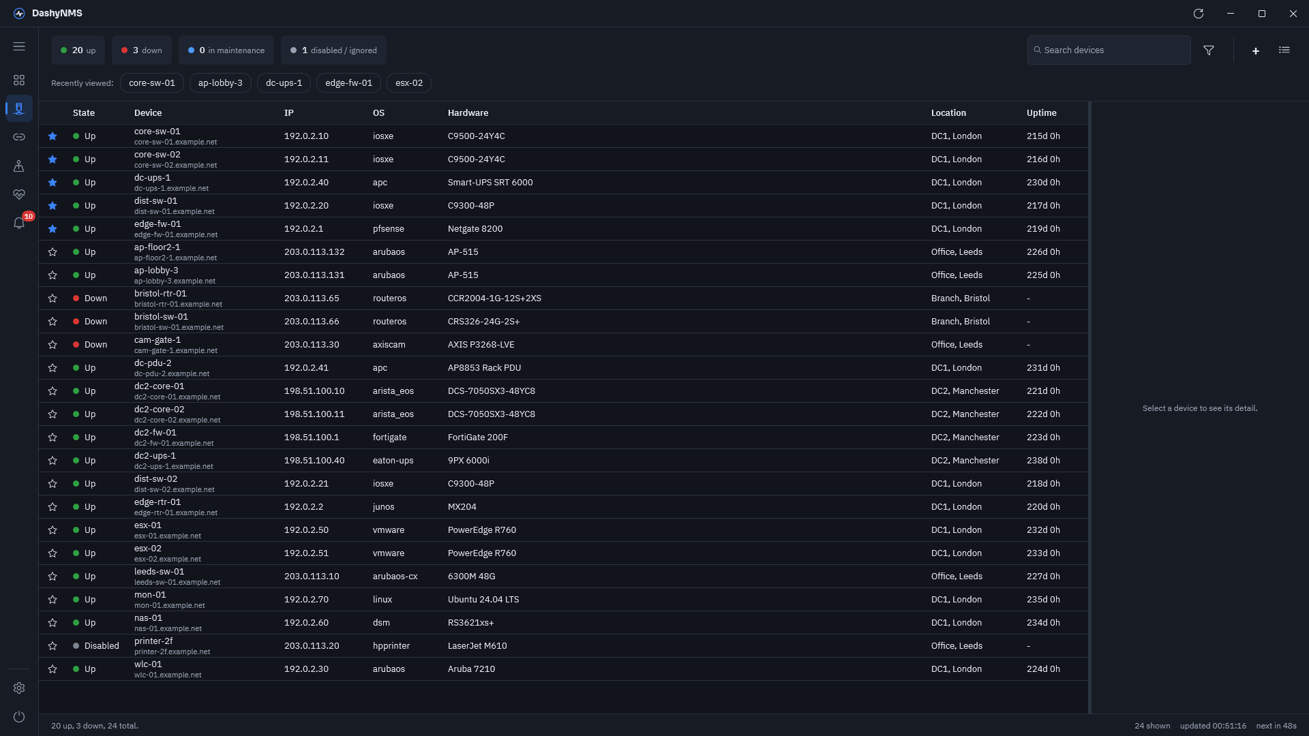This screenshot has width=1309, height=736.
Task: Open the links sidebar icon
Action: coord(19,137)
